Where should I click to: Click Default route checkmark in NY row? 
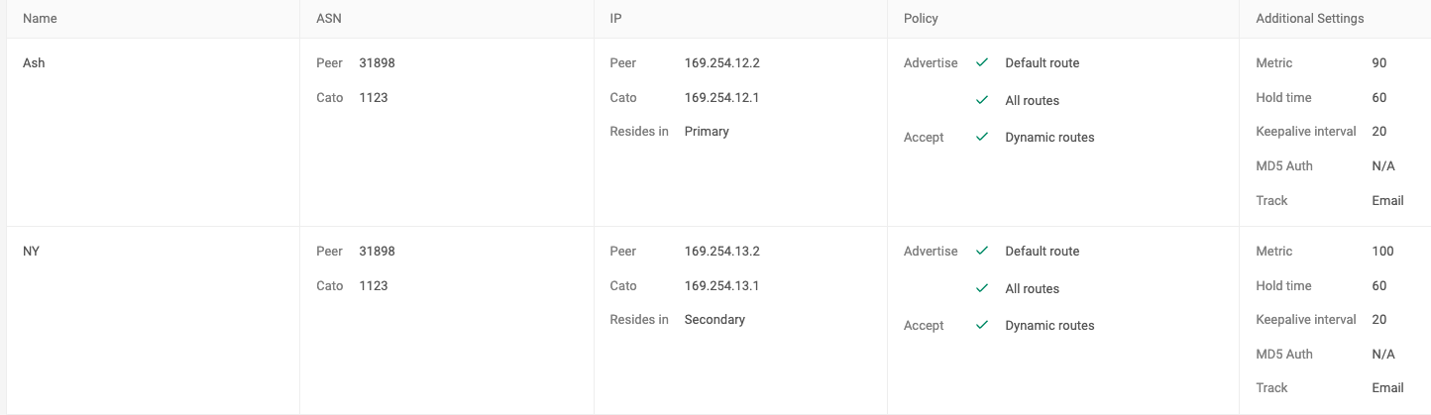pyautogui.click(x=982, y=251)
